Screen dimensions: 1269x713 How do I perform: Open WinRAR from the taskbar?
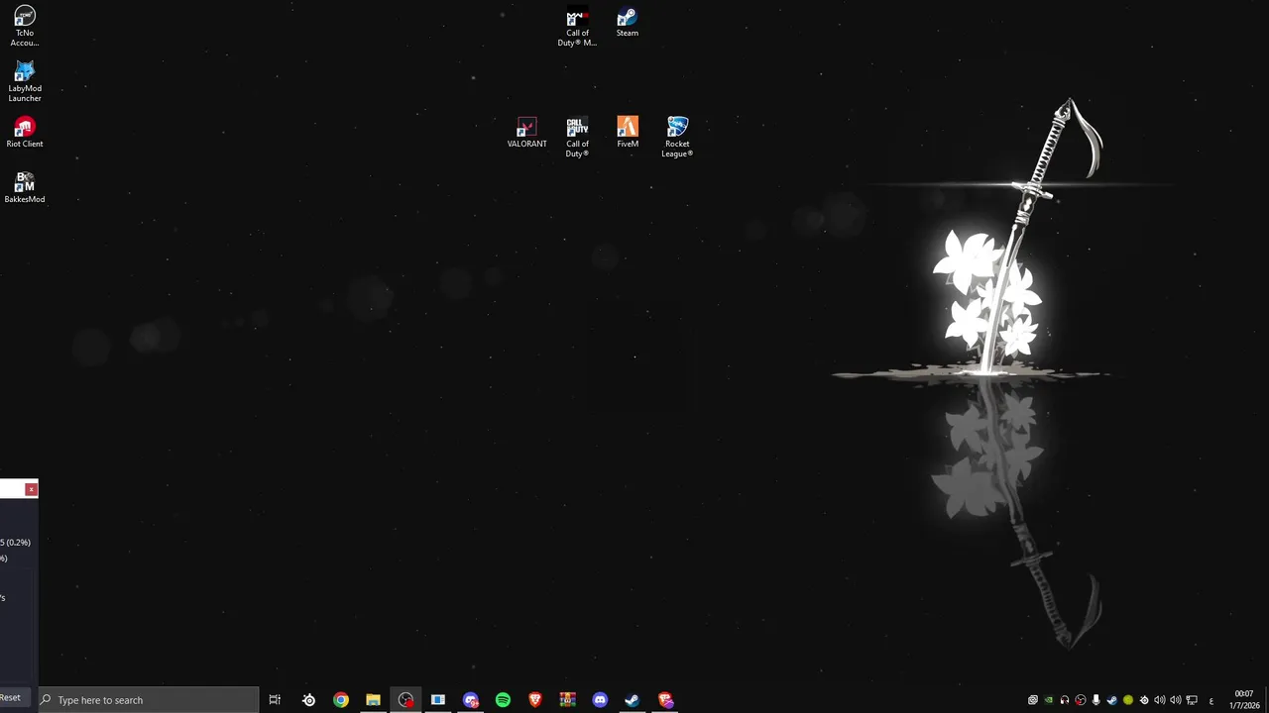click(x=567, y=700)
